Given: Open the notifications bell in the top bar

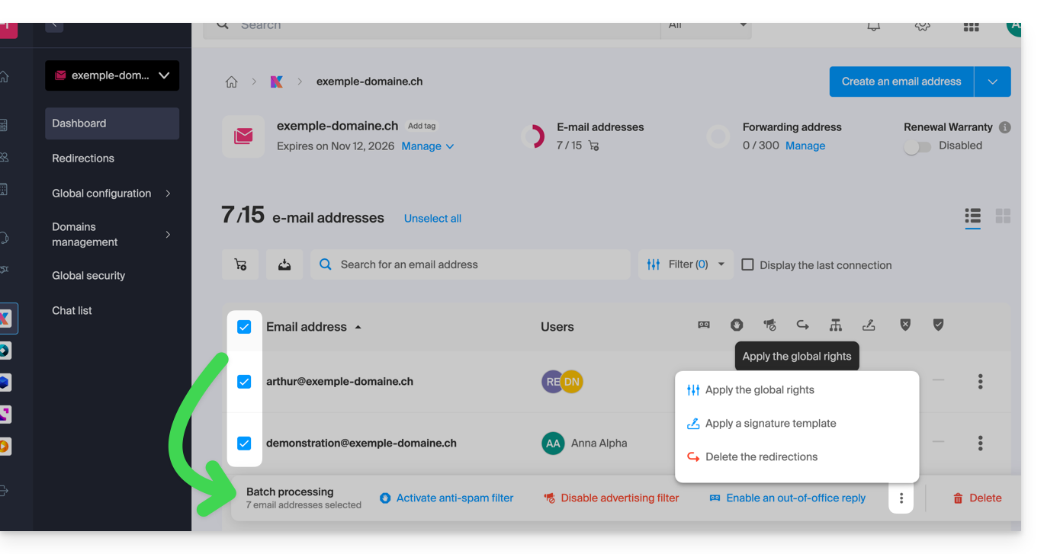Looking at the screenshot, I should click(874, 26).
